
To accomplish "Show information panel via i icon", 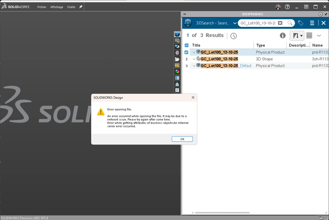I will pos(283,35).
